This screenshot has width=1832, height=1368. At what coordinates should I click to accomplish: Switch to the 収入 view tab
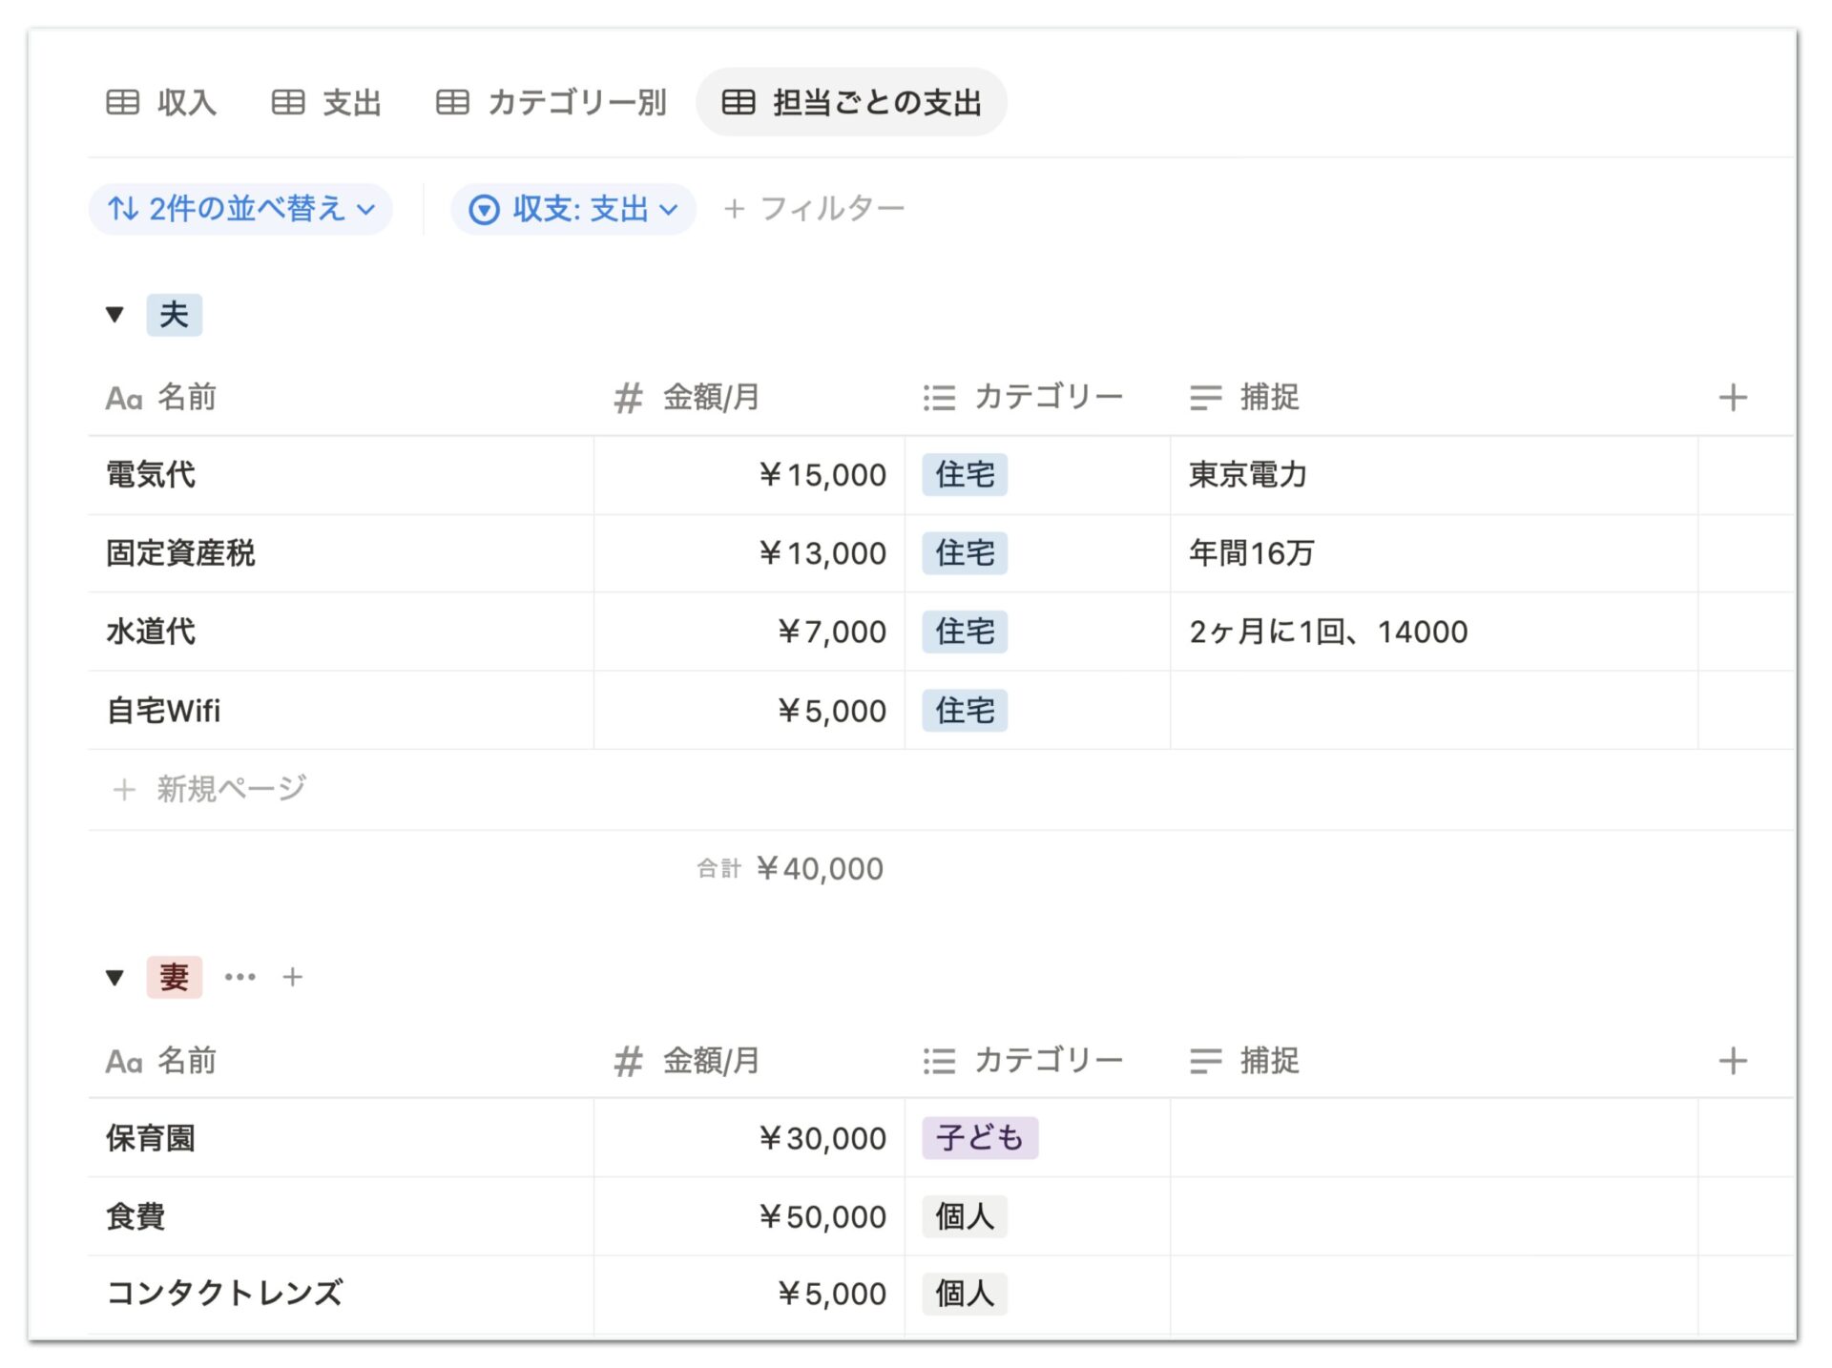click(x=161, y=102)
